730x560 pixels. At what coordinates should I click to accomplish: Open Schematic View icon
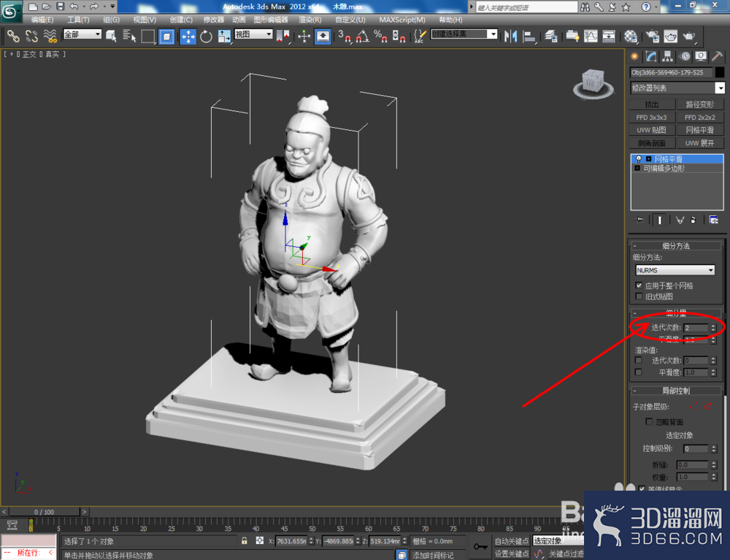pos(609,36)
